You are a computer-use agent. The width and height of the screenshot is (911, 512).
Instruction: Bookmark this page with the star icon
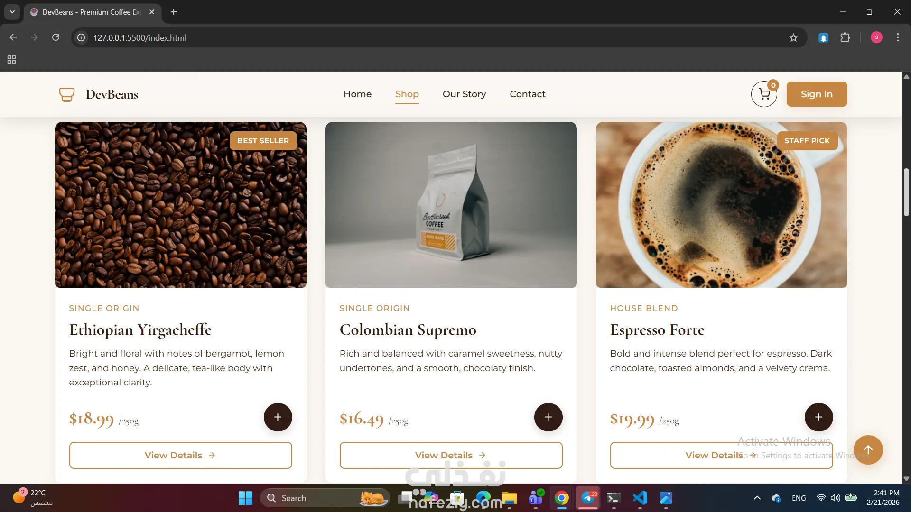pyautogui.click(x=793, y=37)
